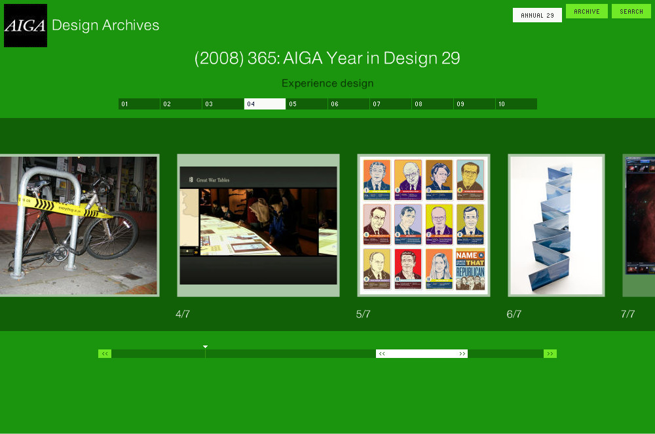Open the Search button
The width and height of the screenshot is (655, 434).
pos(631,11)
